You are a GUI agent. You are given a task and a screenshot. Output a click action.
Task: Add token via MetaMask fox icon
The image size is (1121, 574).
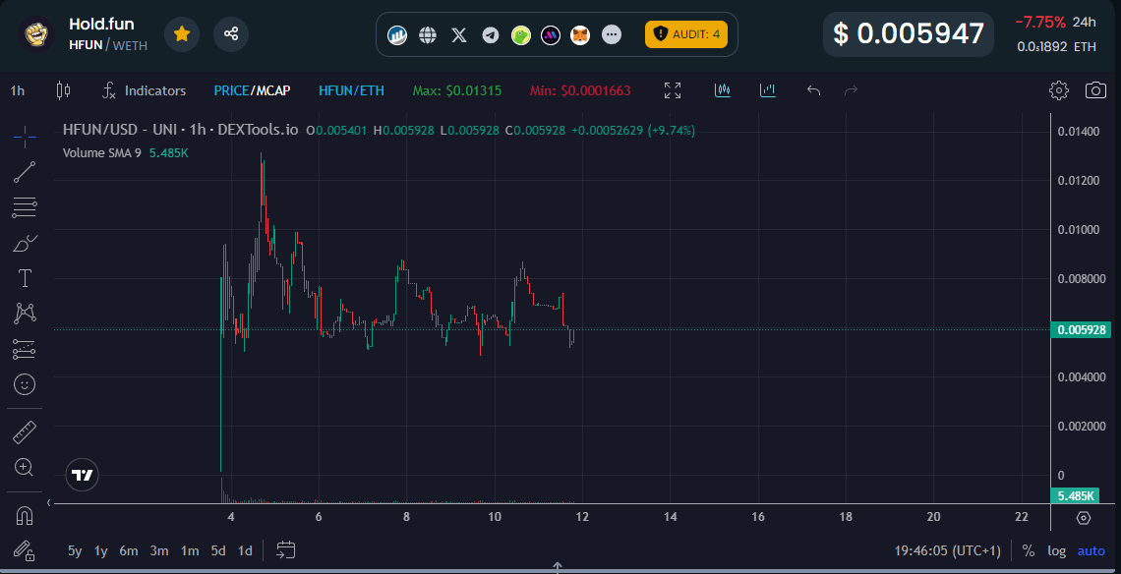[x=580, y=34]
